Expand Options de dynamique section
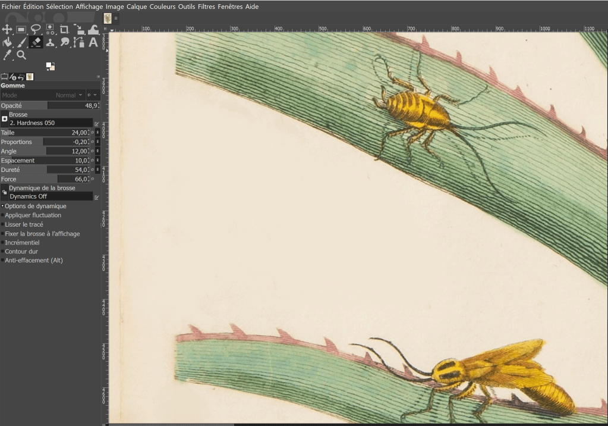Viewport: 608px width, 426px height. (x=2, y=206)
